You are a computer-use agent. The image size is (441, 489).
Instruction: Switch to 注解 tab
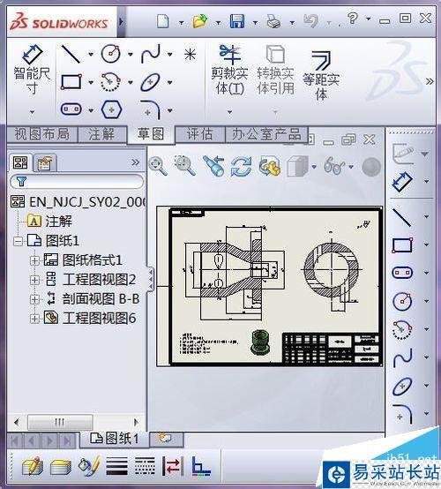(101, 134)
